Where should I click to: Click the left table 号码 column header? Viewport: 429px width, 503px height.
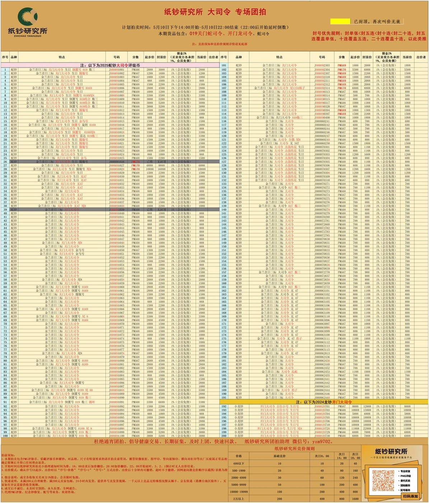click(116, 57)
